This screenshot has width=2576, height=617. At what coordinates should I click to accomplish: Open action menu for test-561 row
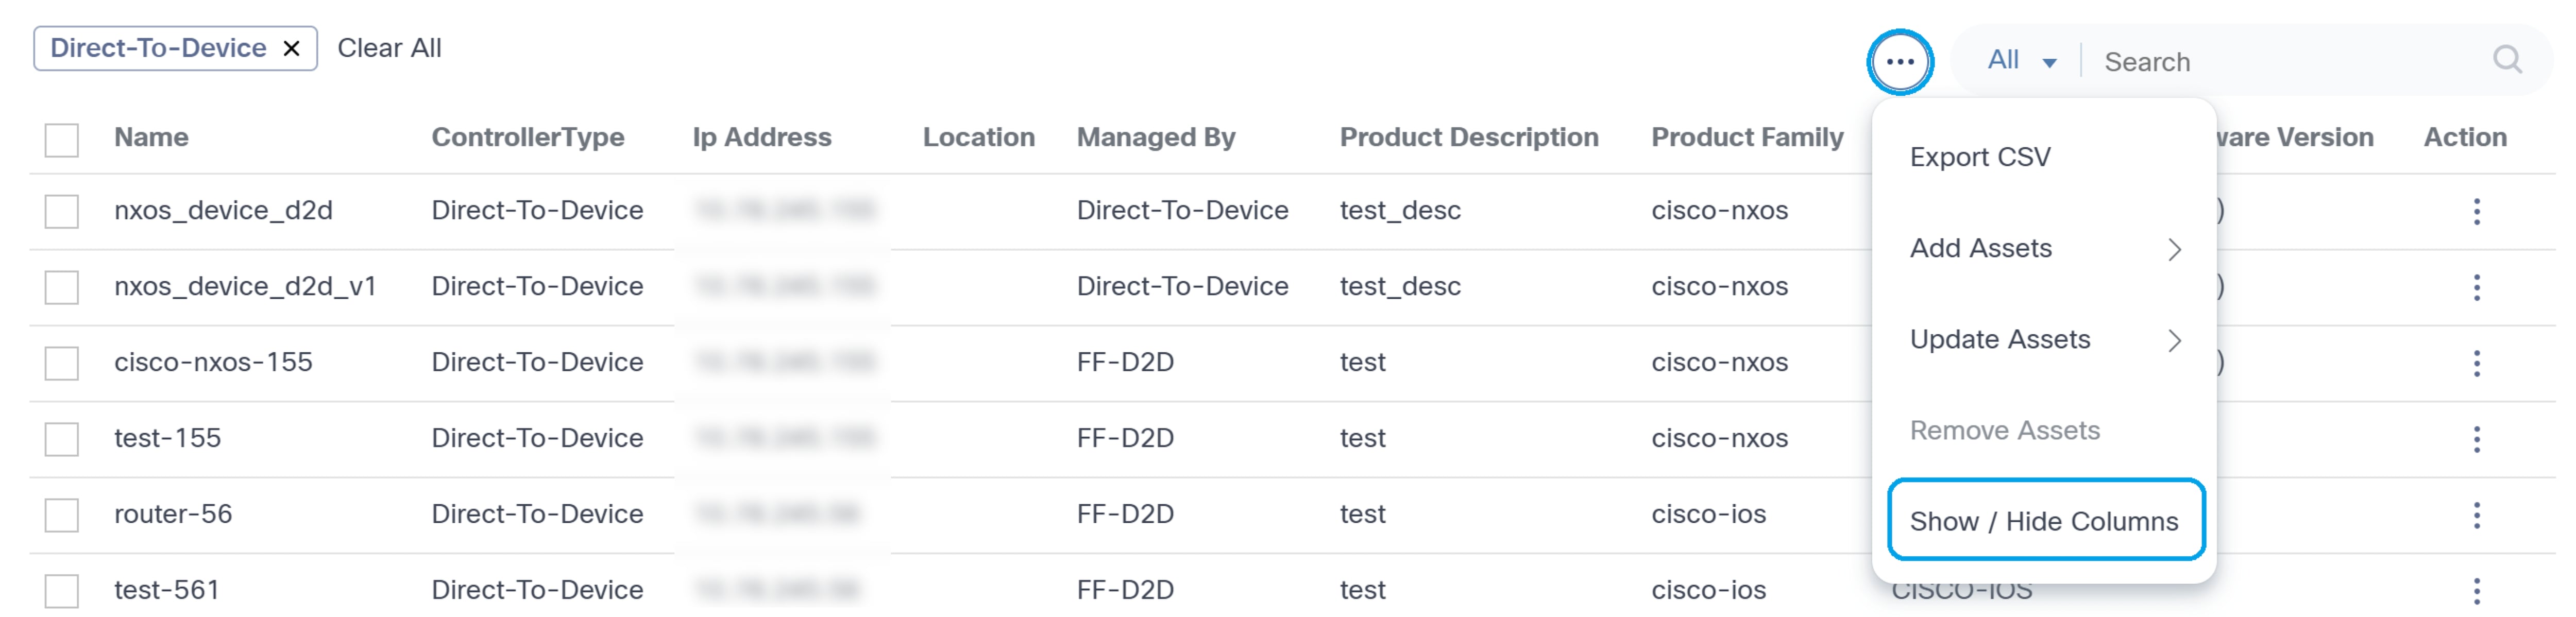(x=2476, y=591)
